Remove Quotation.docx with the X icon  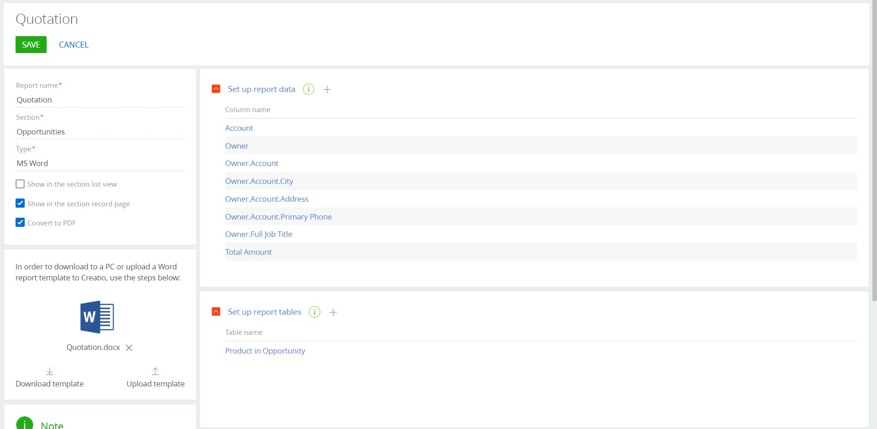(x=128, y=348)
